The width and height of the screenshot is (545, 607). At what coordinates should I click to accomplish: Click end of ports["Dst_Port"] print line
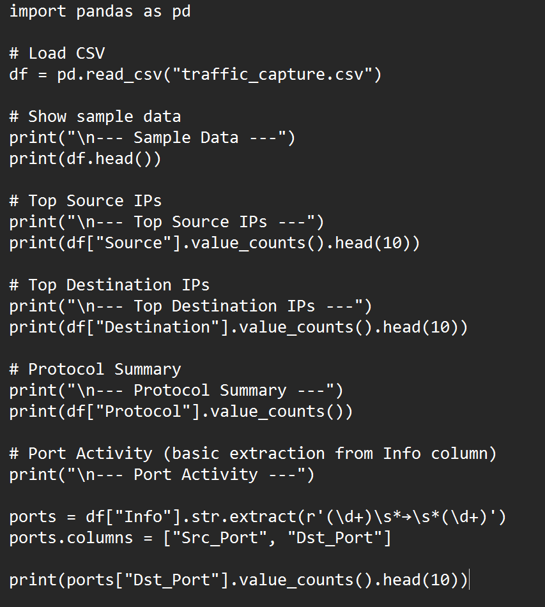tap(468, 580)
